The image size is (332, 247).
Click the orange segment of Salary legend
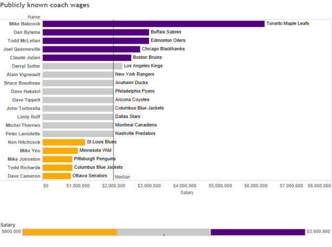(x=70, y=232)
